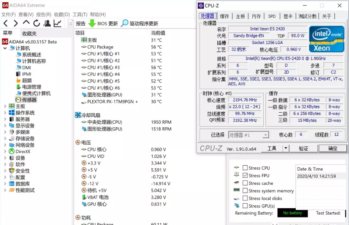Go back with AIDA64 toolbar left arrow
The image size is (349, 225).
(6, 23)
